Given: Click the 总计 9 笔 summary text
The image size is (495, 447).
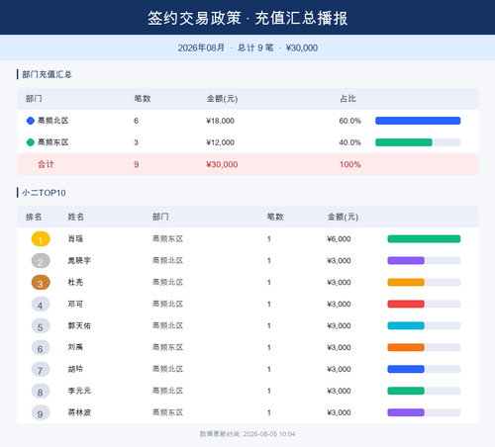Looking at the screenshot, I should [255, 48].
